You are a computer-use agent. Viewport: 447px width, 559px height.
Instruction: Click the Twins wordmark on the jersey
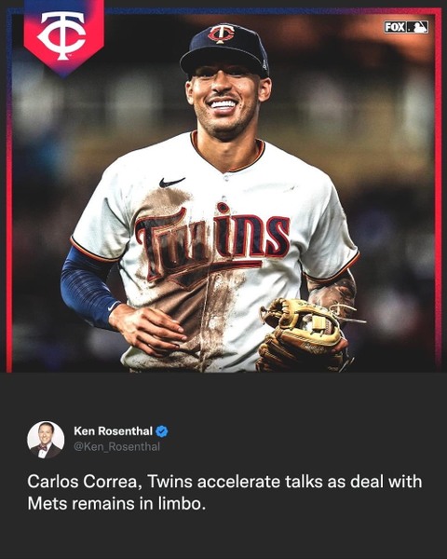point(212,243)
